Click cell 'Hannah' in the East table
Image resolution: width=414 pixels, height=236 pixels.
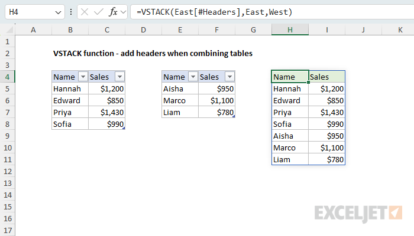tap(70, 88)
